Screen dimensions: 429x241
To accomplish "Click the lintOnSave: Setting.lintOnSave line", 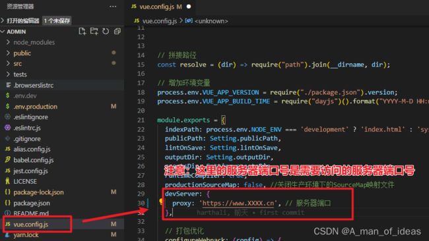I will 223,148.
